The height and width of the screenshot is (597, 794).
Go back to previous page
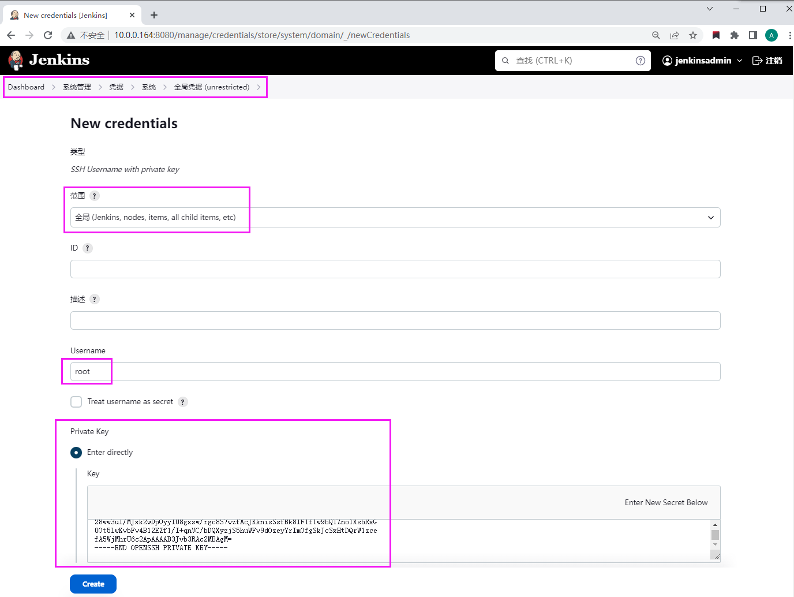tap(11, 35)
